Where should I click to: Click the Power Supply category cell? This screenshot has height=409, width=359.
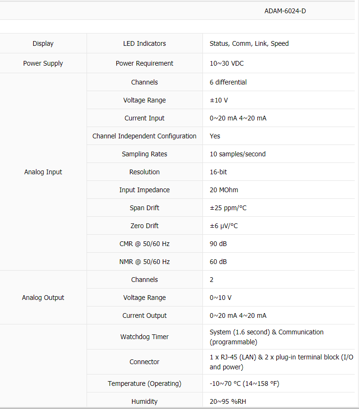click(x=43, y=63)
